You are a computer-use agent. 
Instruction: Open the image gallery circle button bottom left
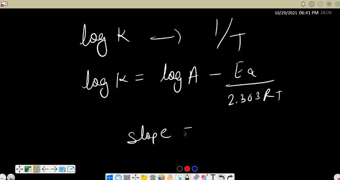coord(3,177)
